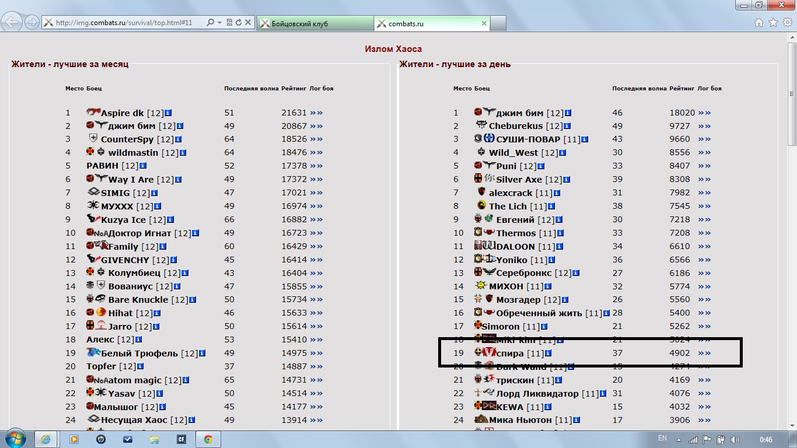
Task: Click heading Жители - лучшие за день
Action: coord(455,64)
